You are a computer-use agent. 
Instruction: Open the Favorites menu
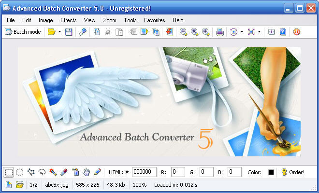[154, 20]
